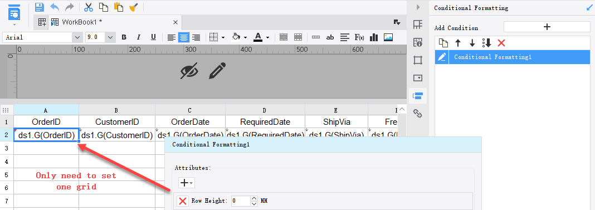Toggle bold formatting
This screenshot has height=210, width=595.
pos(124,37)
